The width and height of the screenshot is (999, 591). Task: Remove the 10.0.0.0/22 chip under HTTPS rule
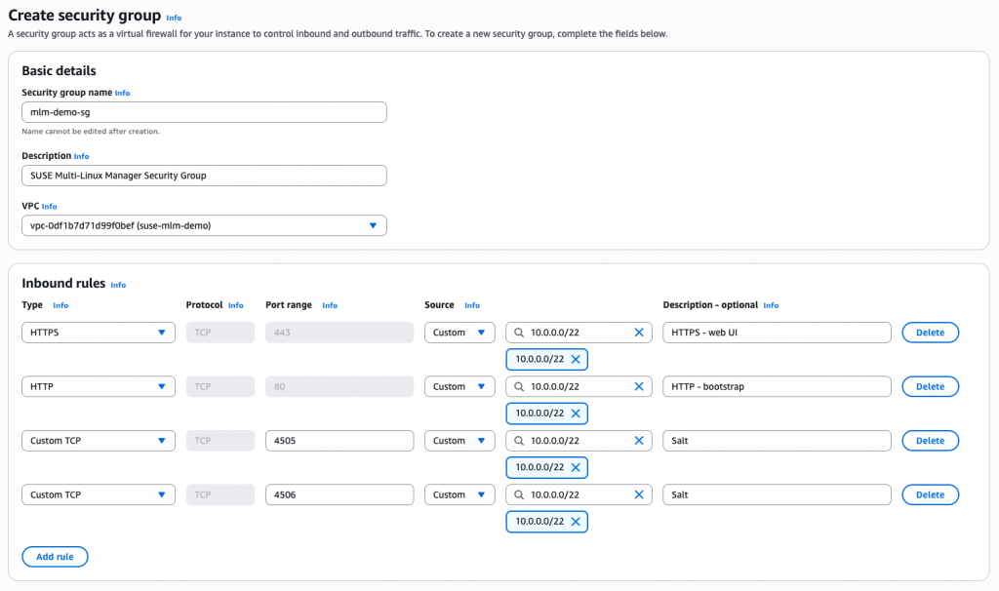coord(576,359)
